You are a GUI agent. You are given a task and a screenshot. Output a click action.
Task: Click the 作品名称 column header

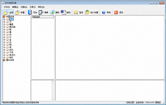coord(43,17)
